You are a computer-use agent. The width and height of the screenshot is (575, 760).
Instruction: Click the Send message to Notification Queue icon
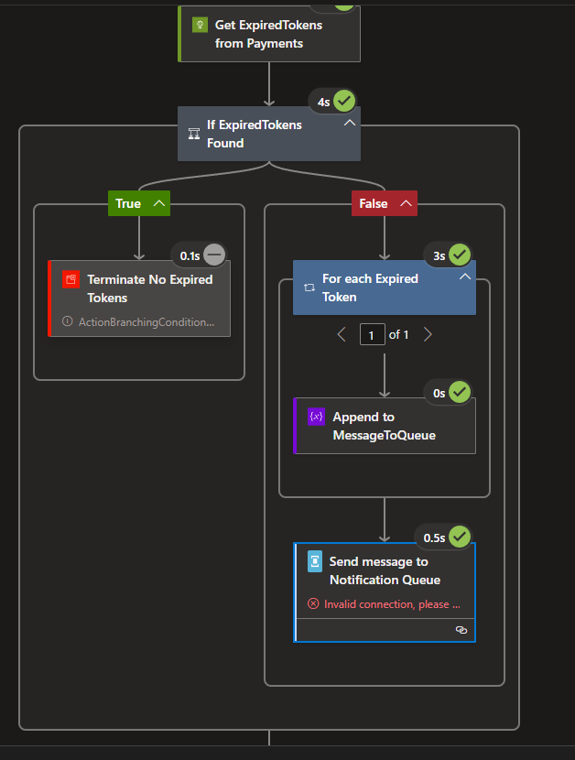click(313, 562)
